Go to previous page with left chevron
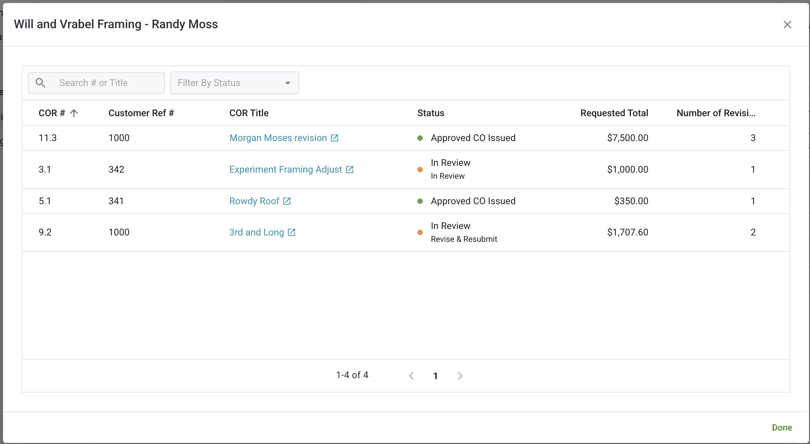810x444 pixels. [411, 375]
